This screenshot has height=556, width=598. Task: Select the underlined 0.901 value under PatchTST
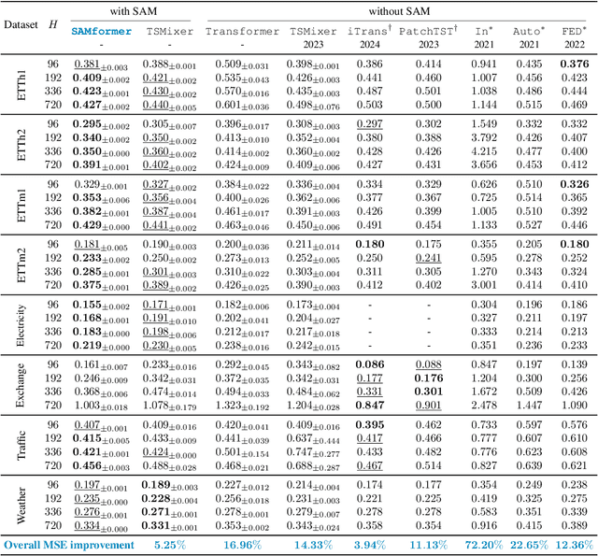pos(429,405)
